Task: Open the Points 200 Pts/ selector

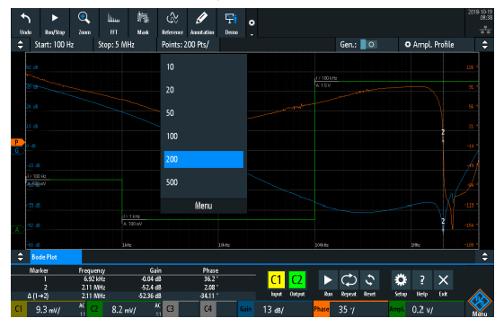Action: (x=189, y=45)
